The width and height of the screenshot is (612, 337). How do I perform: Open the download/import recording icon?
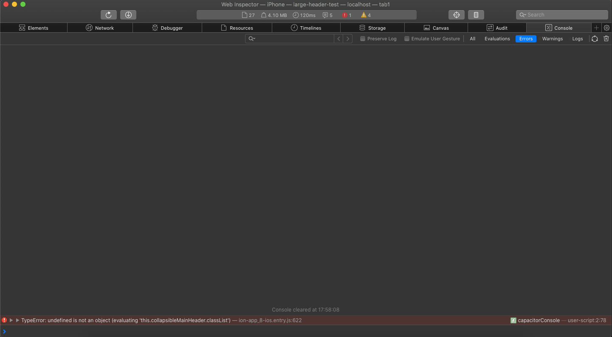128,14
